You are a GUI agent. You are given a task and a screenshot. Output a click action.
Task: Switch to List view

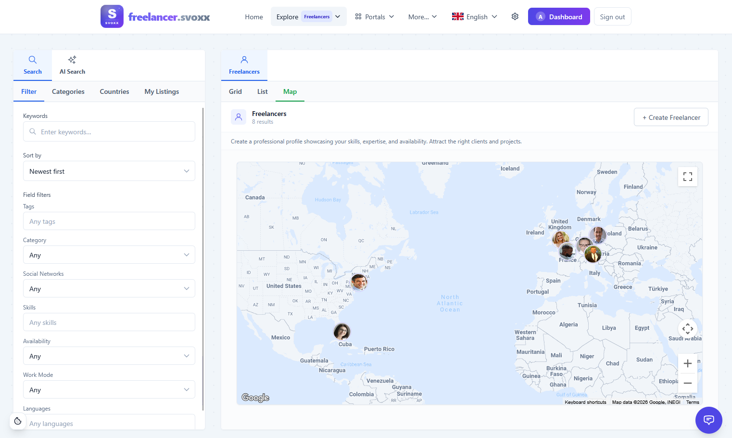tap(263, 91)
